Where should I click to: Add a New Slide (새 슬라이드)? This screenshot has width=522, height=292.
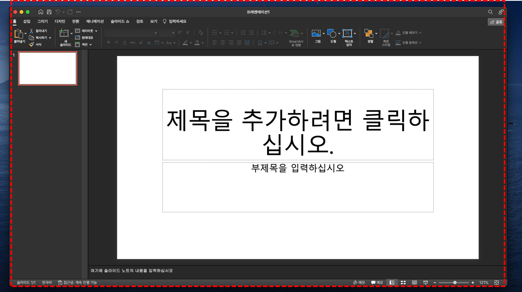[x=64, y=33]
